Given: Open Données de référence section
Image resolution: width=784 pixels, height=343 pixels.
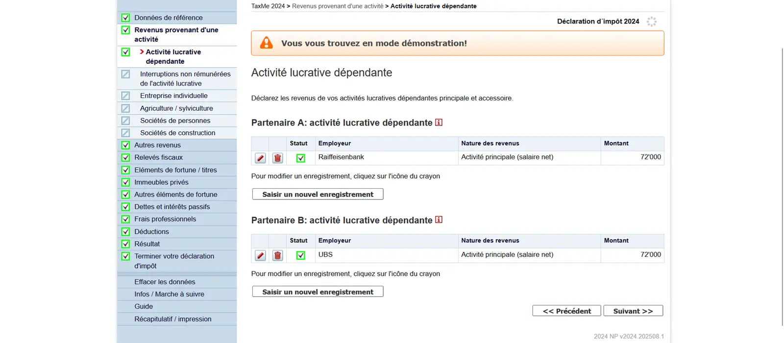Looking at the screenshot, I should click(169, 18).
